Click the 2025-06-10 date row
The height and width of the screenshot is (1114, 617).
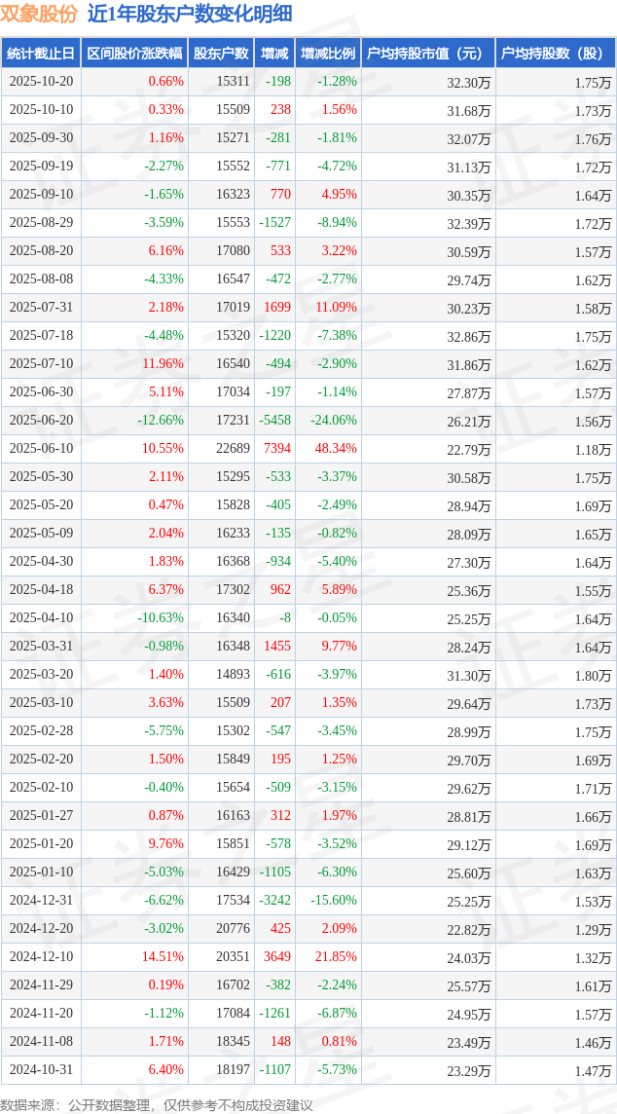coord(40,449)
